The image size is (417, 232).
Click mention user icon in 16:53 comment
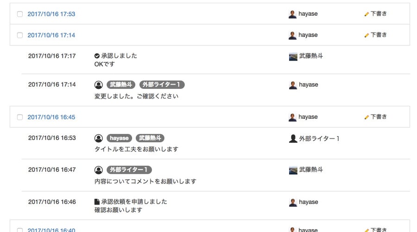click(98, 138)
